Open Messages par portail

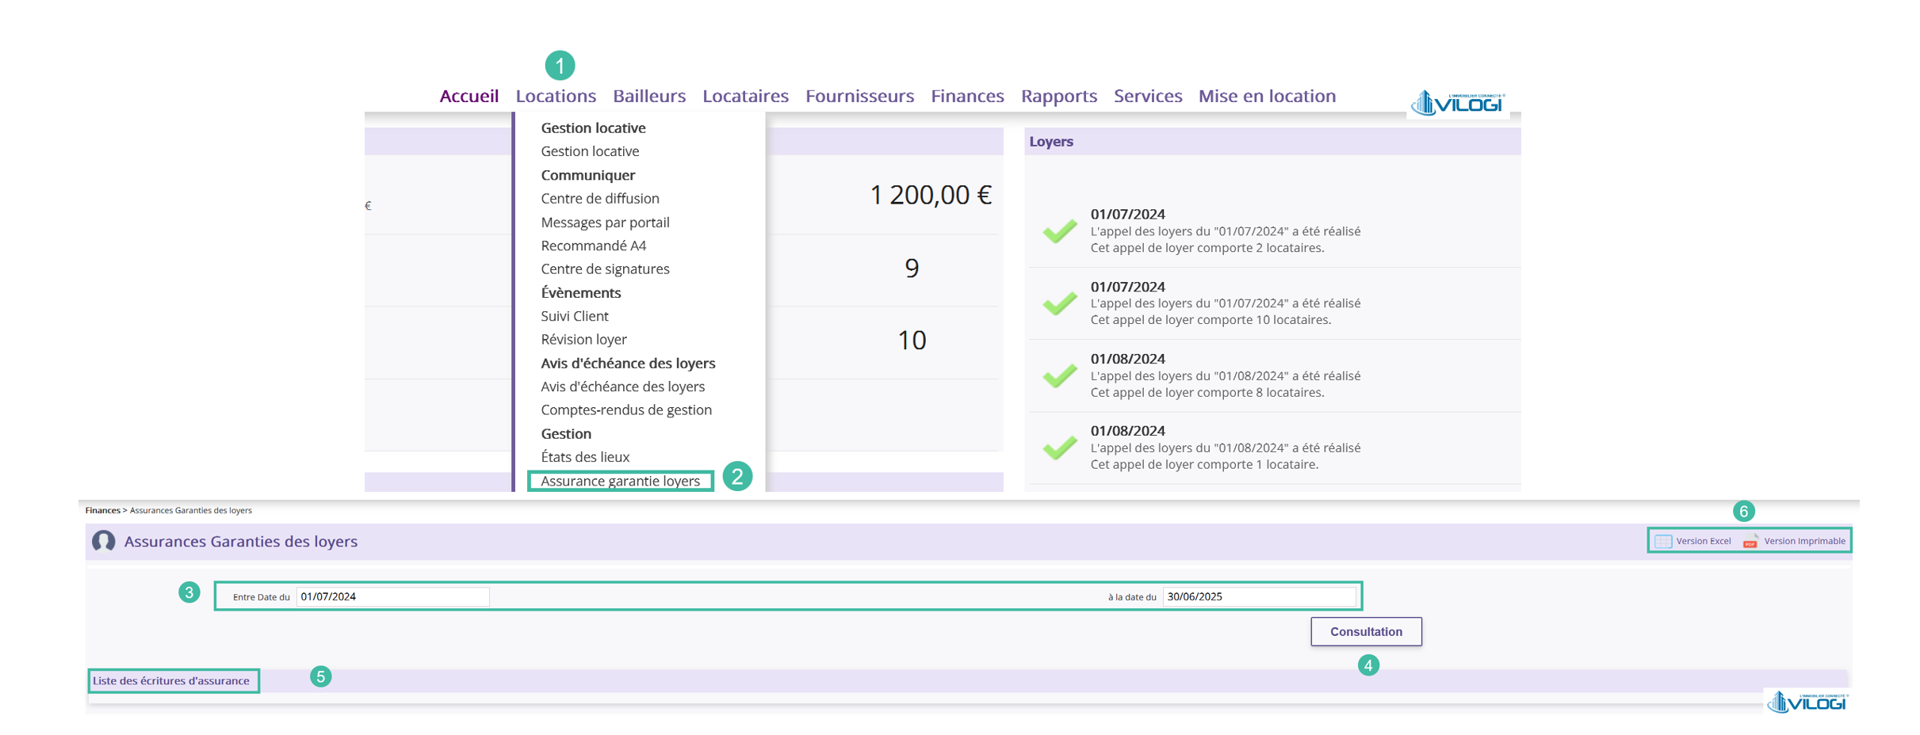coord(605,222)
